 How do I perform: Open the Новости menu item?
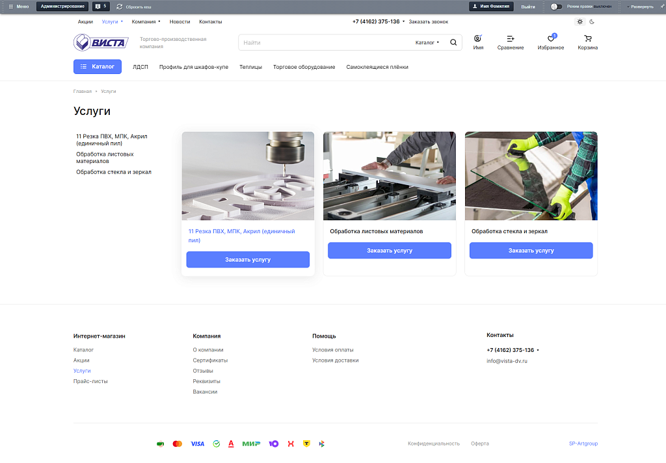180,21
